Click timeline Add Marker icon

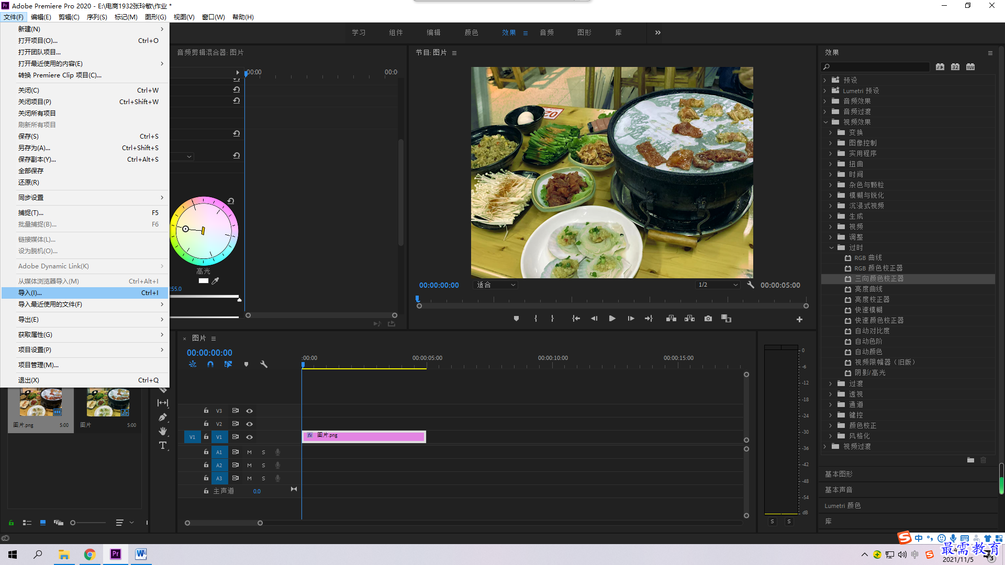pos(246,364)
